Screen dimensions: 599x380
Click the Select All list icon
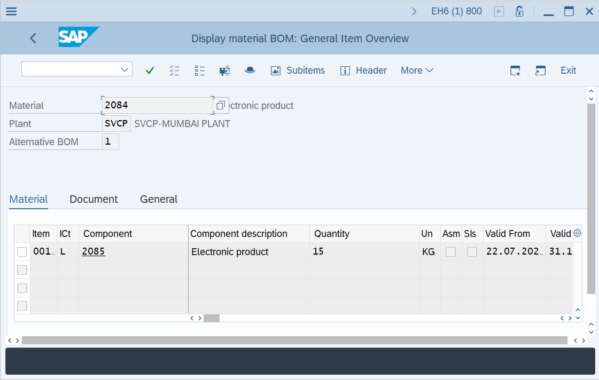tap(174, 70)
